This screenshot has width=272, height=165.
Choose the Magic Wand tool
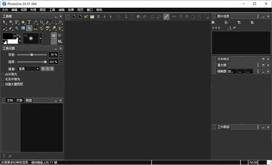[x=60, y=22]
